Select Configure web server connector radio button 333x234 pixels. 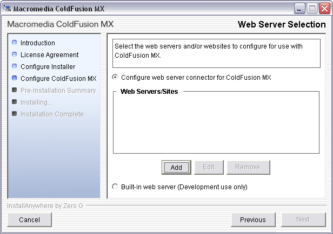pyautogui.click(x=115, y=77)
